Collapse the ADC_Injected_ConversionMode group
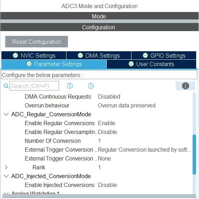The width and height of the screenshot is (199, 199). click(x=6, y=176)
